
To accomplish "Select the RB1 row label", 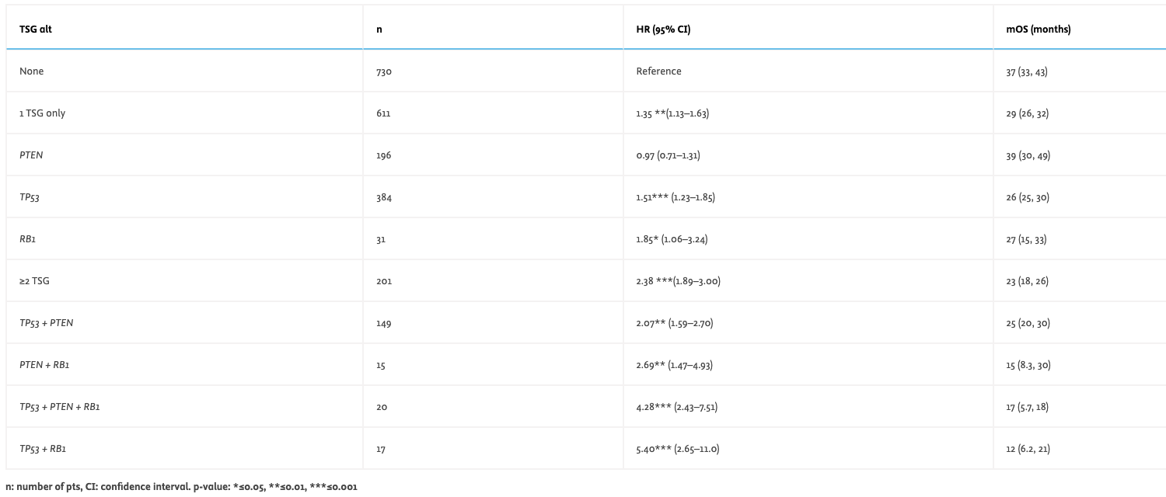I will tap(28, 239).
